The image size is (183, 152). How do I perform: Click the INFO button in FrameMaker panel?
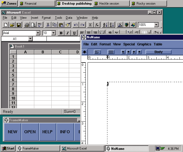65,132
